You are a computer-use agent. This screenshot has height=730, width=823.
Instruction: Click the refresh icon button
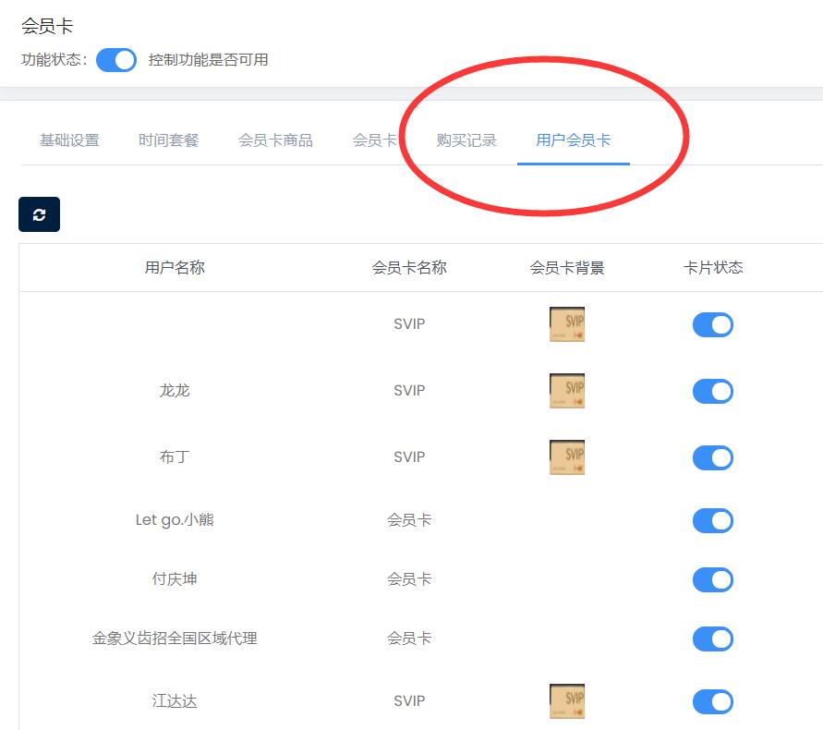click(40, 214)
